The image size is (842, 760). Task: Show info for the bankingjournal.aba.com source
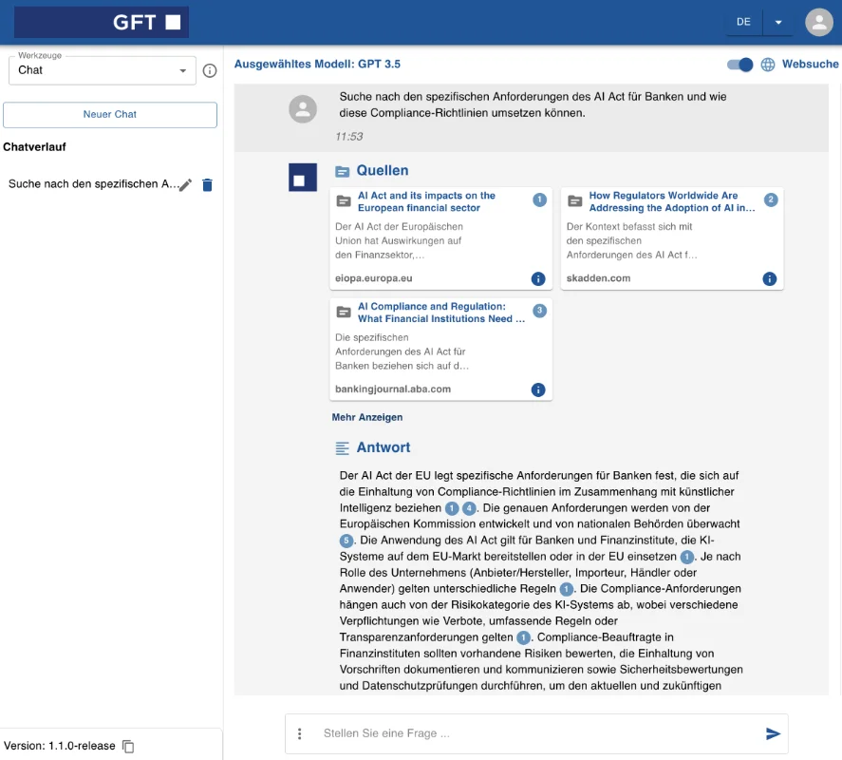538,389
